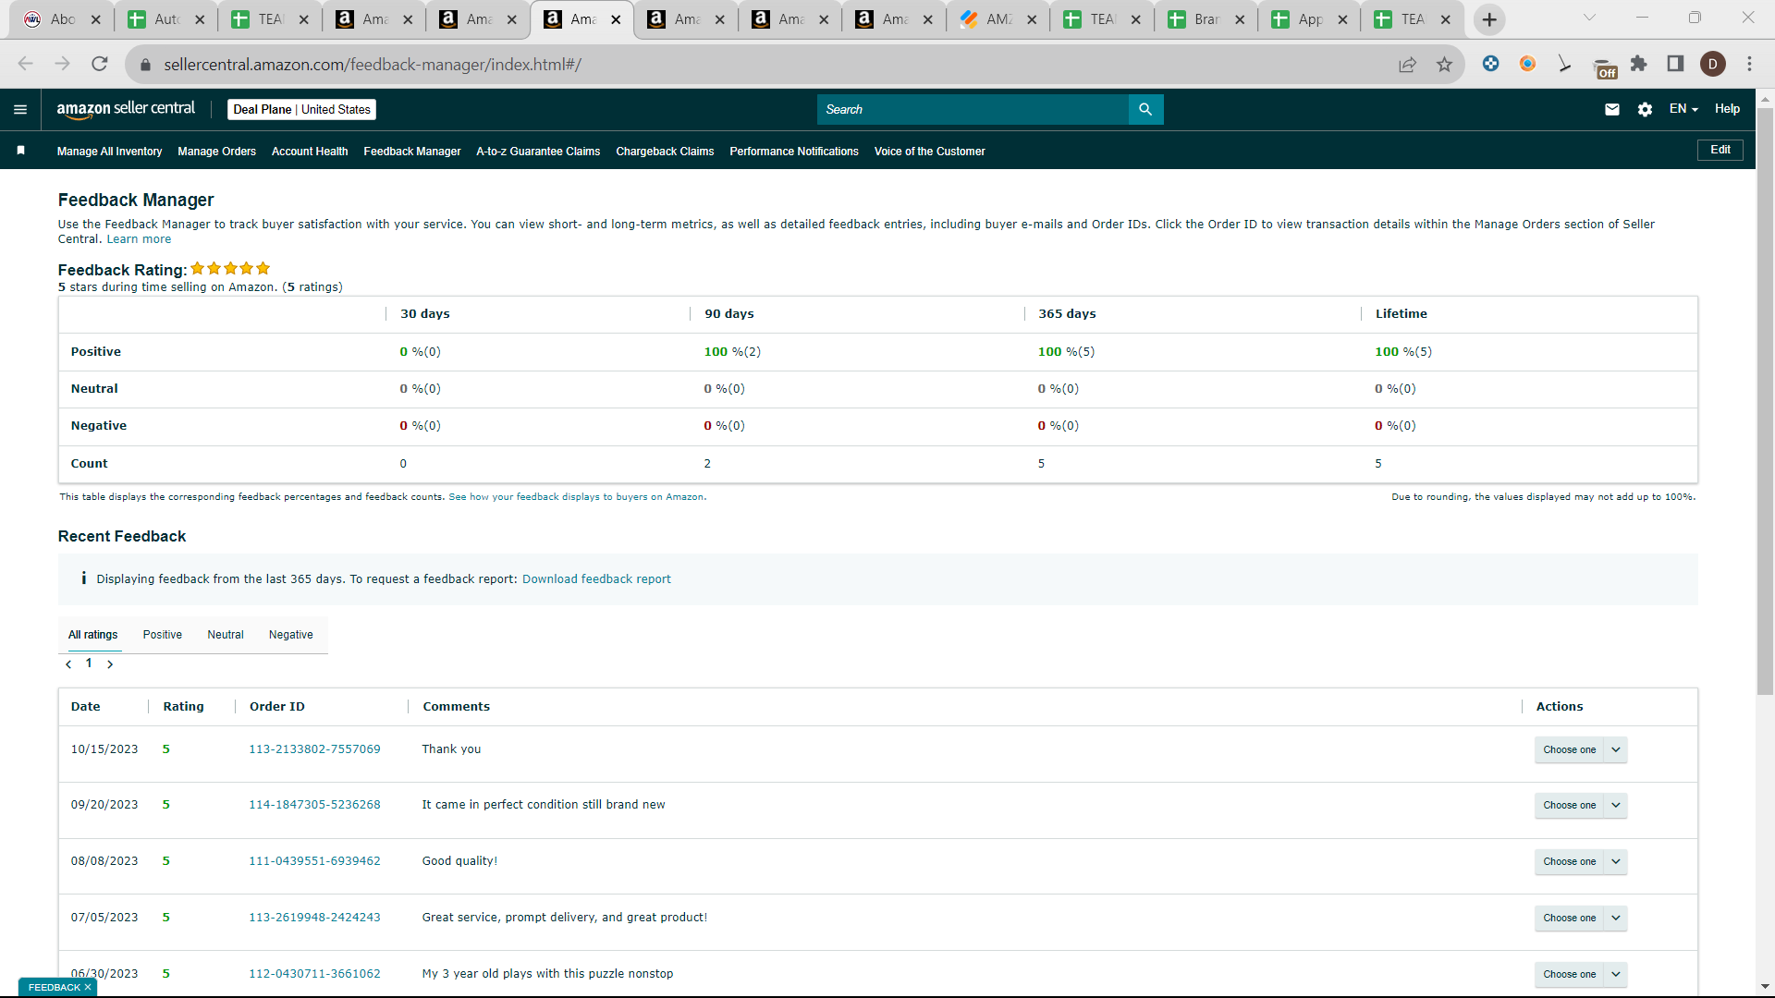Open the tab search chevron
1775x998 pixels.
pos(1589,18)
